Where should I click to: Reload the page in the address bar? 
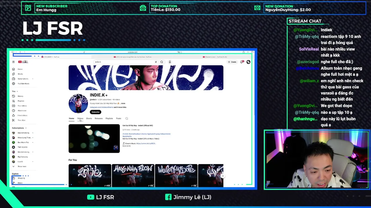(x=181, y=52)
